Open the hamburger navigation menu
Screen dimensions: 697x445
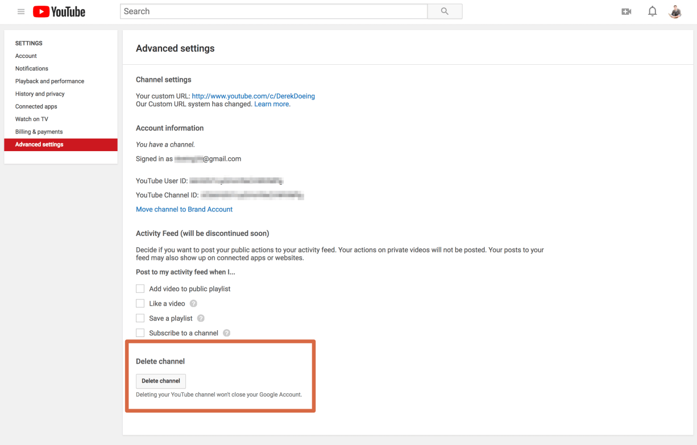point(20,11)
